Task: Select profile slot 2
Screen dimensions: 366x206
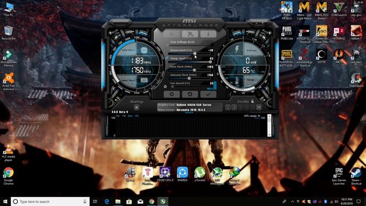Action: tap(234, 107)
